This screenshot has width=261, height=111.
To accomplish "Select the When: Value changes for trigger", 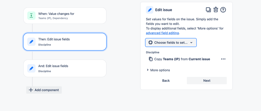I will point(65,16).
